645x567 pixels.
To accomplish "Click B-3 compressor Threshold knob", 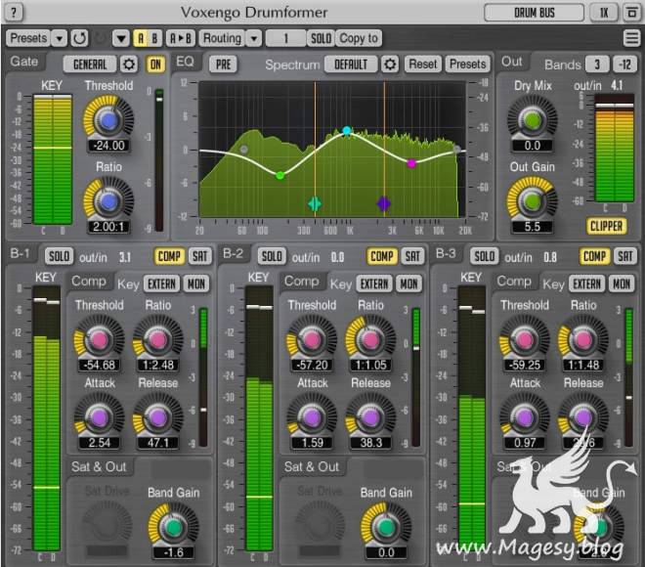I will [x=525, y=339].
